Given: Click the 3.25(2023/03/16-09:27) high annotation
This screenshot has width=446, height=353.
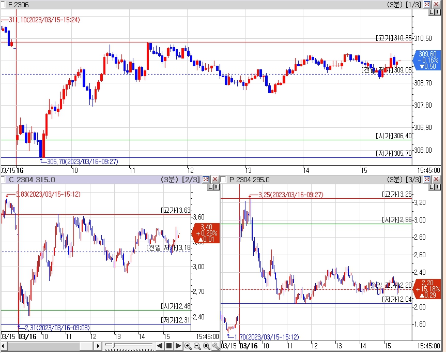Looking at the screenshot, I should pyautogui.click(x=290, y=195).
